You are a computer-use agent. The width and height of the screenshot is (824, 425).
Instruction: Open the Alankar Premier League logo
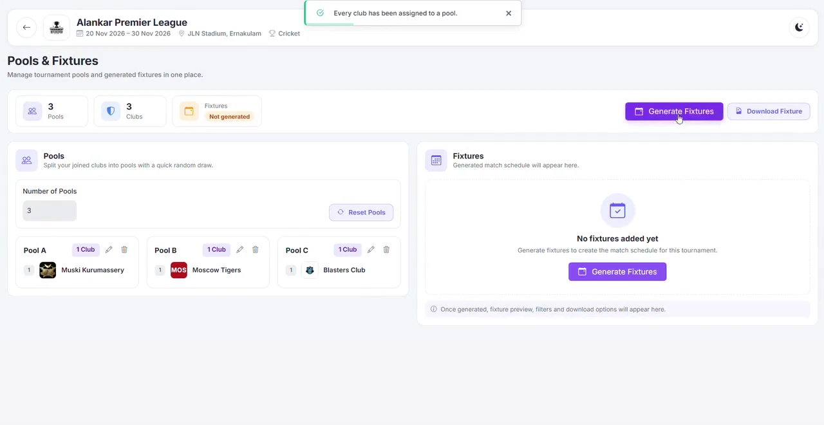click(57, 28)
